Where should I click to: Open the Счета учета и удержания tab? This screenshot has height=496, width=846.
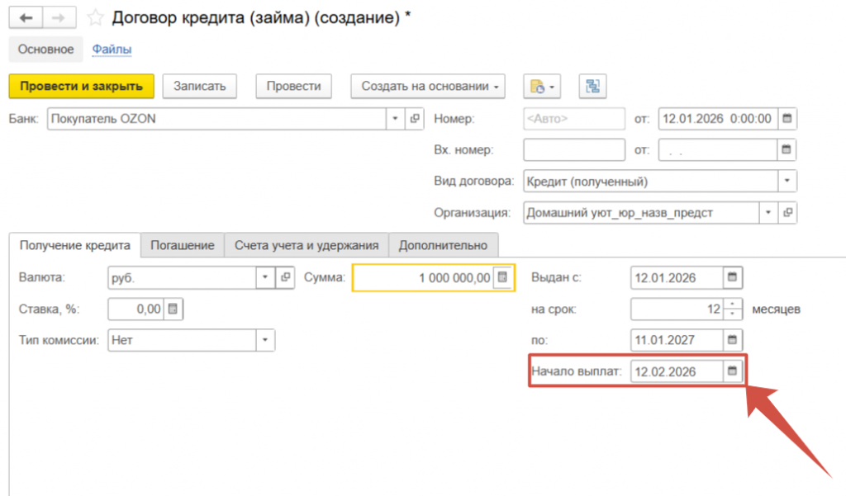(306, 245)
